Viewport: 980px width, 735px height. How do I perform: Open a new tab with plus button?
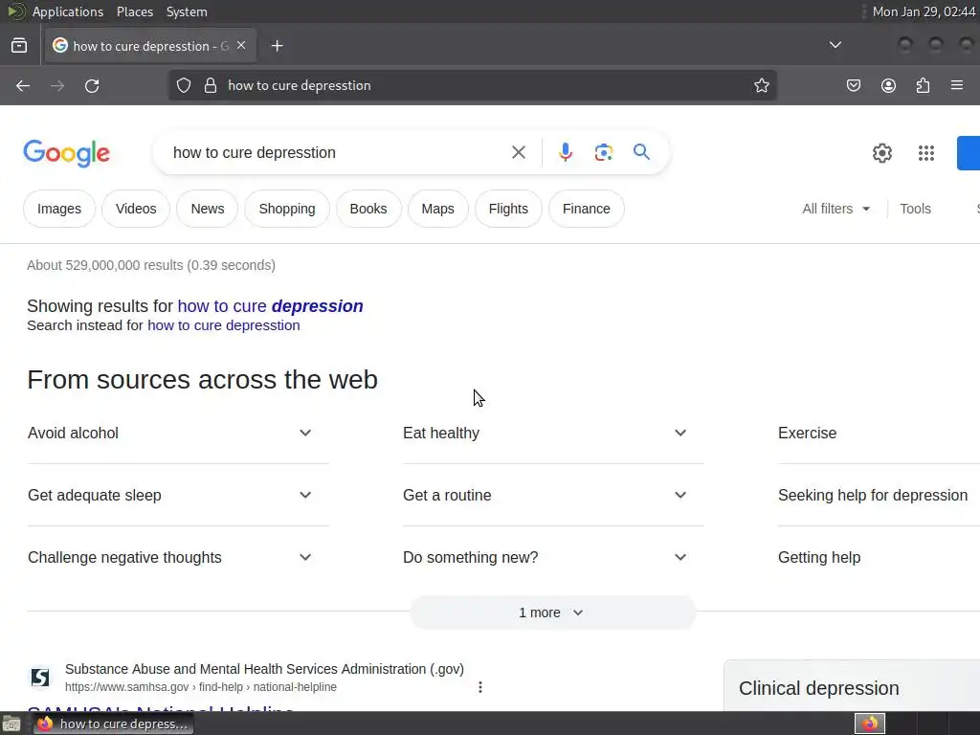tap(277, 46)
